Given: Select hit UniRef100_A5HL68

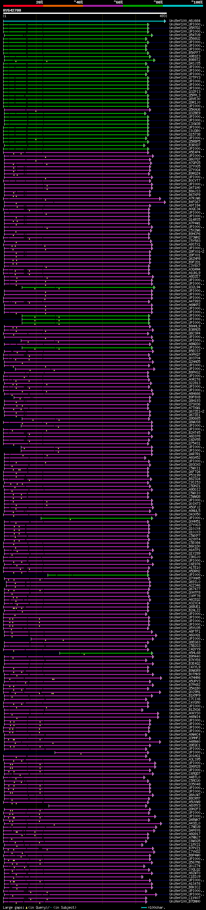Looking at the screenshot, I should pyautogui.click(x=185, y=653).
